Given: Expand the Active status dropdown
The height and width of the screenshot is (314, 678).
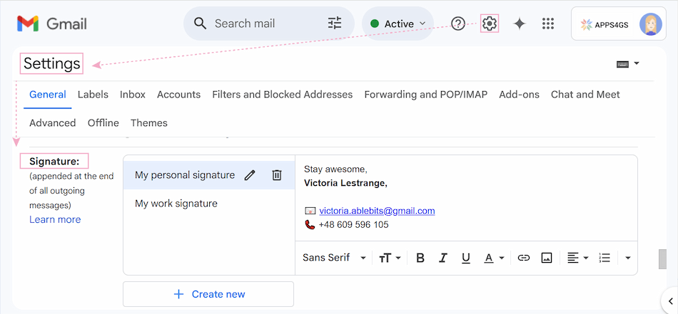Looking at the screenshot, I should (398, 23).
